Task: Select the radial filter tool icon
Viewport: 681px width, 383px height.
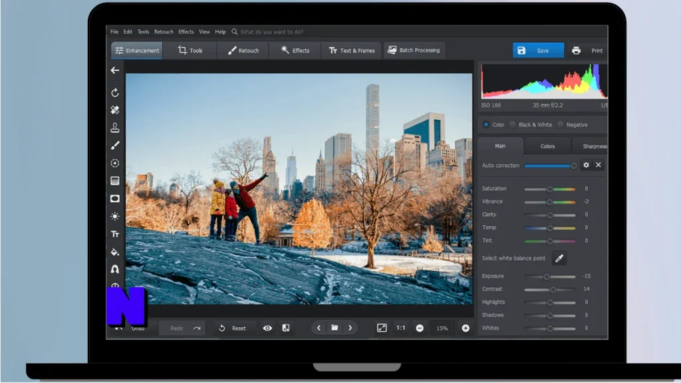Action: click(115, 164)
